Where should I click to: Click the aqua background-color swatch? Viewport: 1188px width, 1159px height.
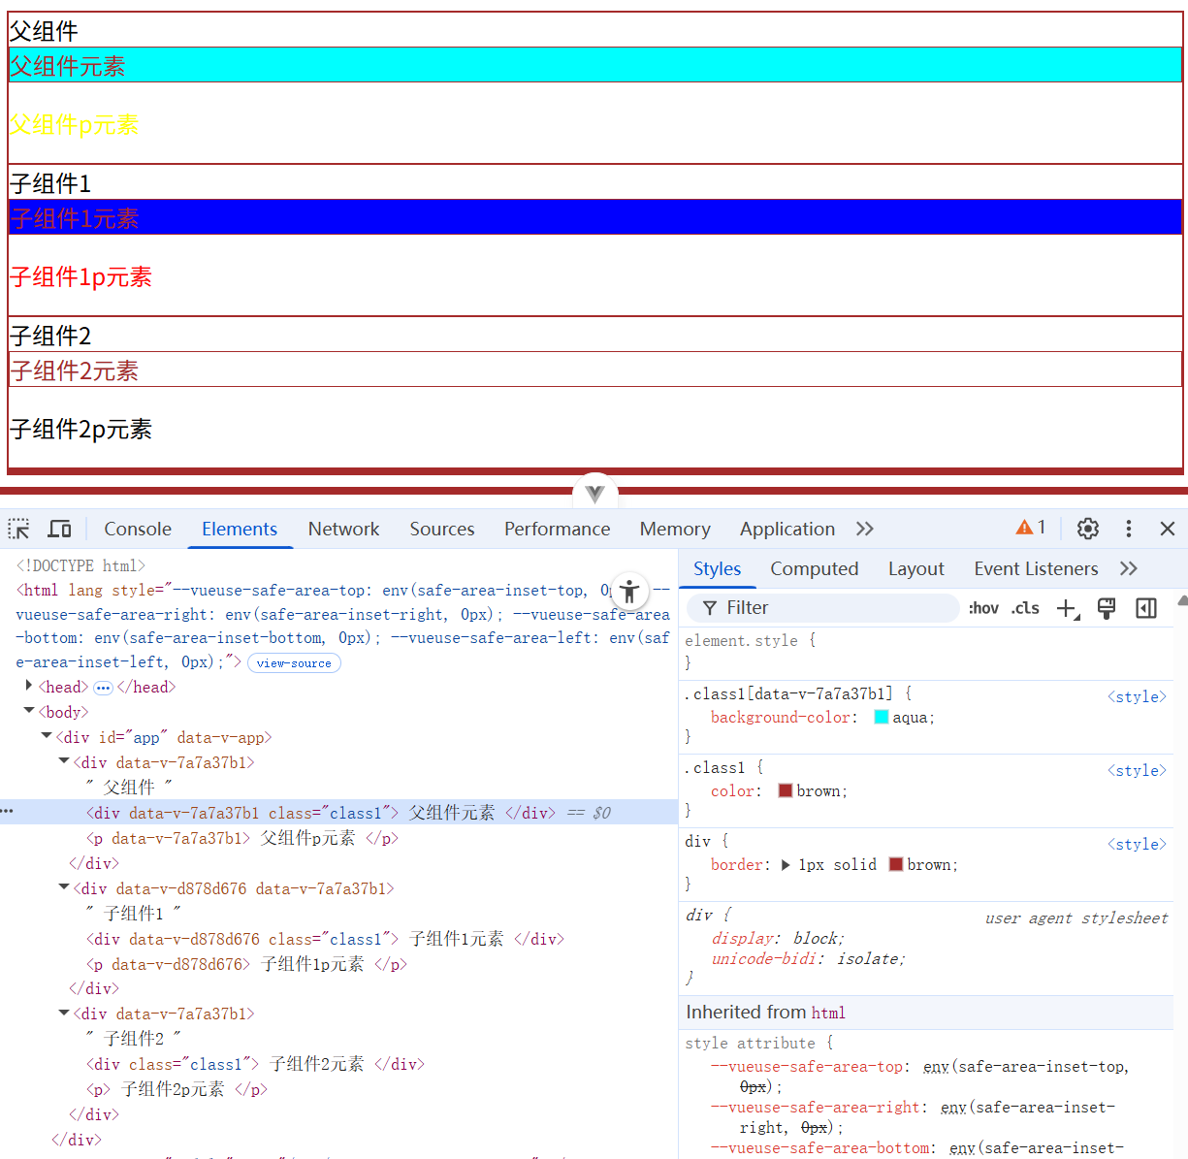(x=882, y=718)
